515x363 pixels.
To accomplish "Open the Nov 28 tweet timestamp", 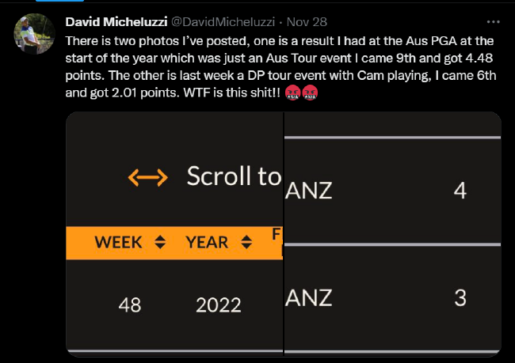I will (307, 22).
